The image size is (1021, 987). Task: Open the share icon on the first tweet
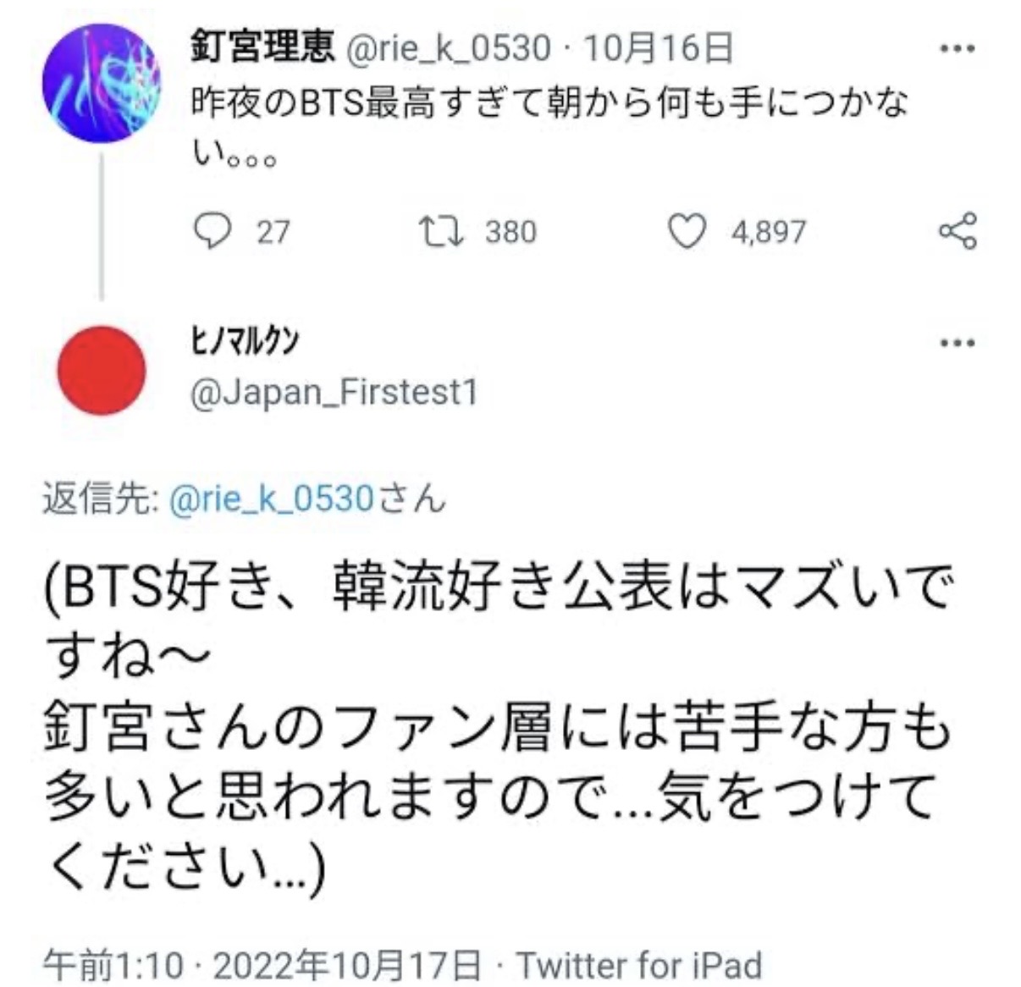point(958,231)
